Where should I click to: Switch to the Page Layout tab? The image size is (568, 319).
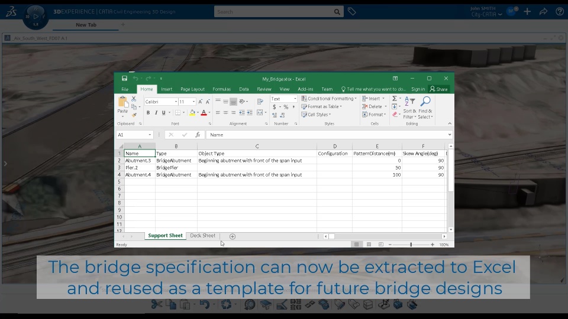[192, 89]
